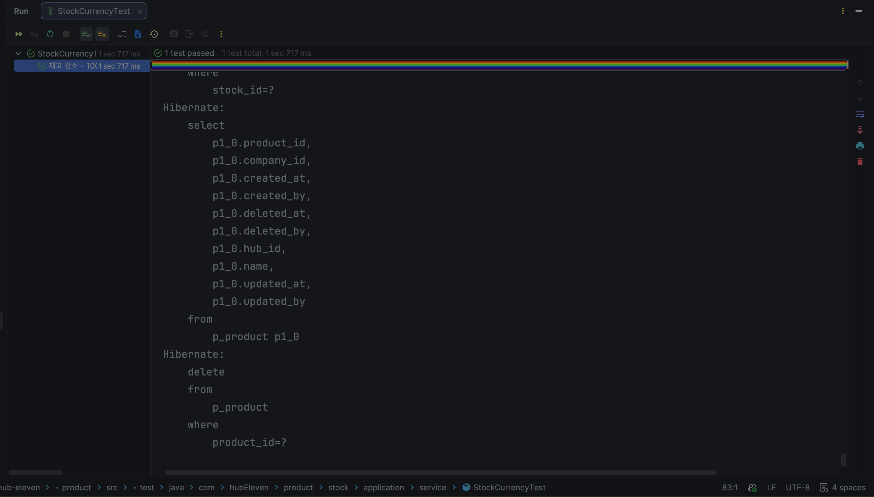
Task: Click LF line separator in the status bar
Action: pyautogui.click(x=771, y=488)
